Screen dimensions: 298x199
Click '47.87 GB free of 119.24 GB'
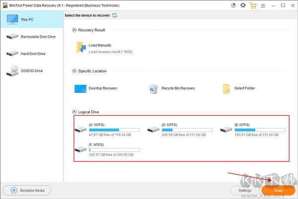click(x=110, y=135)
